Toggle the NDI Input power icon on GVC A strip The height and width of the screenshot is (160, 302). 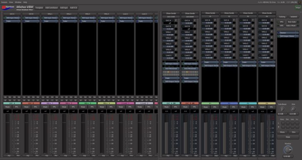(x=5, y=18)
